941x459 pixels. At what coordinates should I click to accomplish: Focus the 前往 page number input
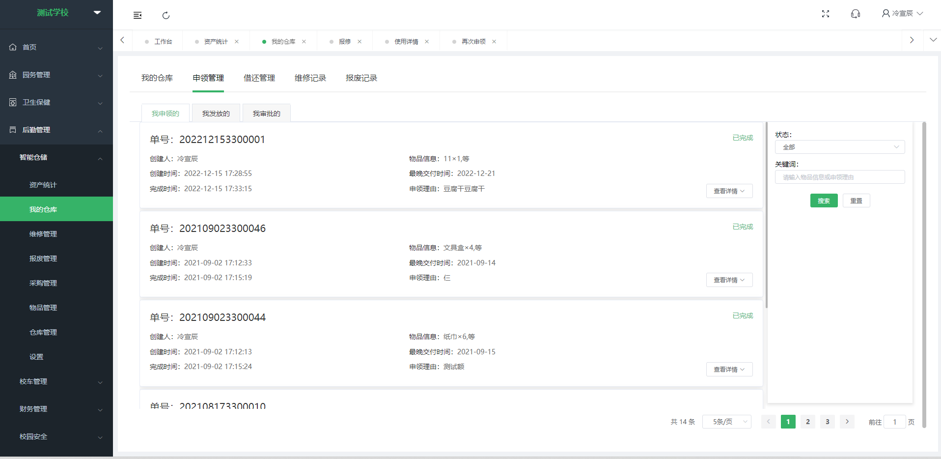[895, 422]
